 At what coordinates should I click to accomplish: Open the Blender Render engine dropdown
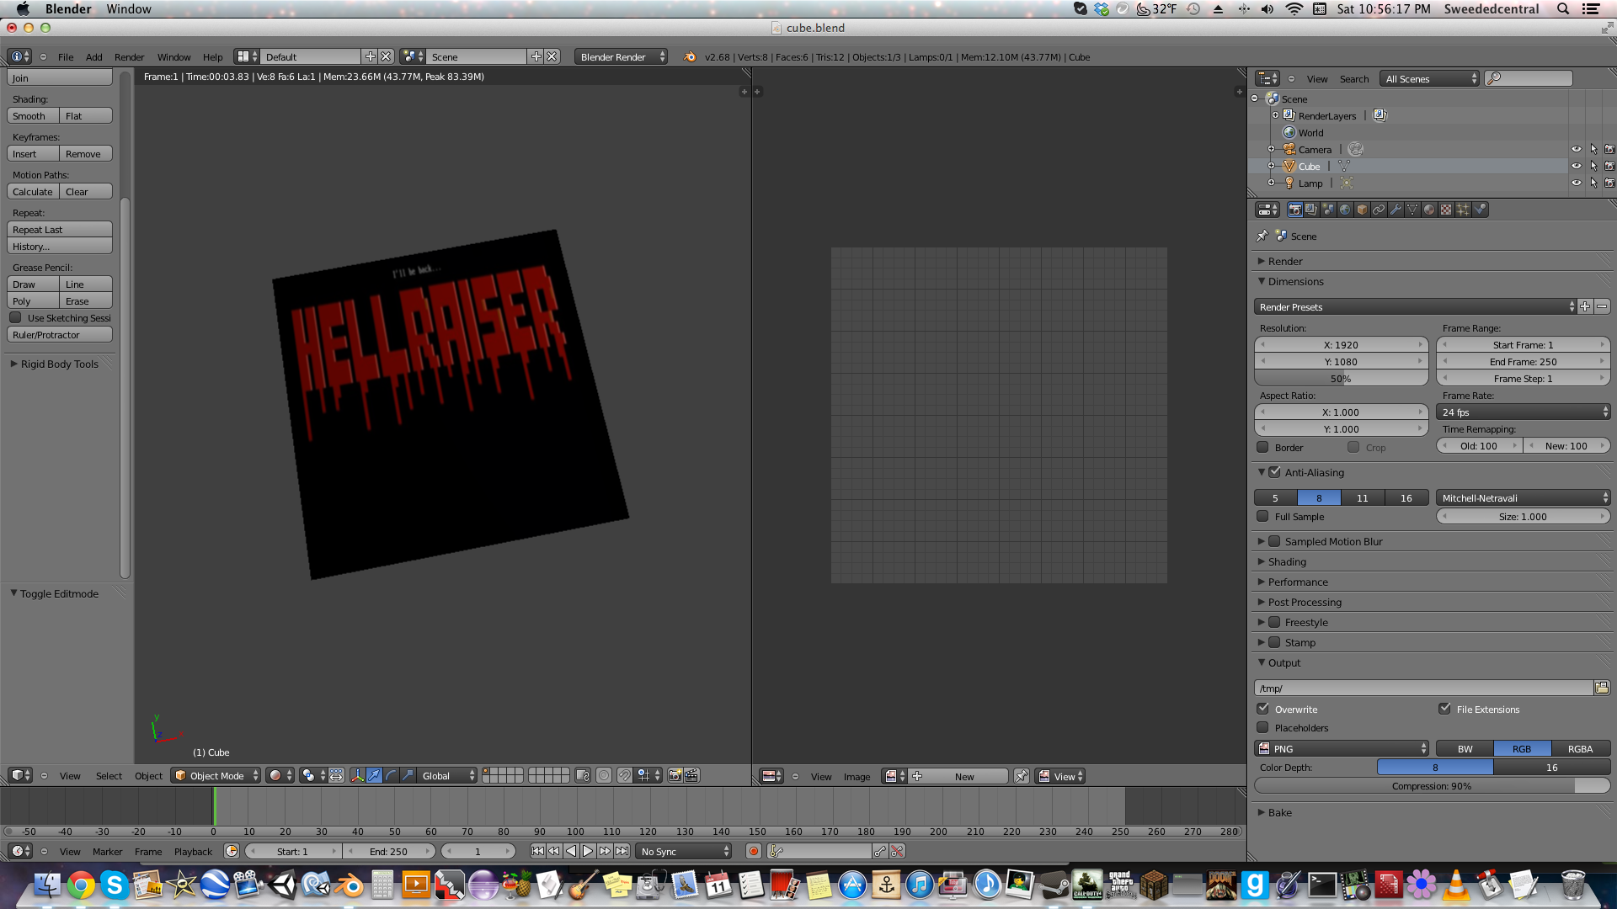(x=622, y=56)
